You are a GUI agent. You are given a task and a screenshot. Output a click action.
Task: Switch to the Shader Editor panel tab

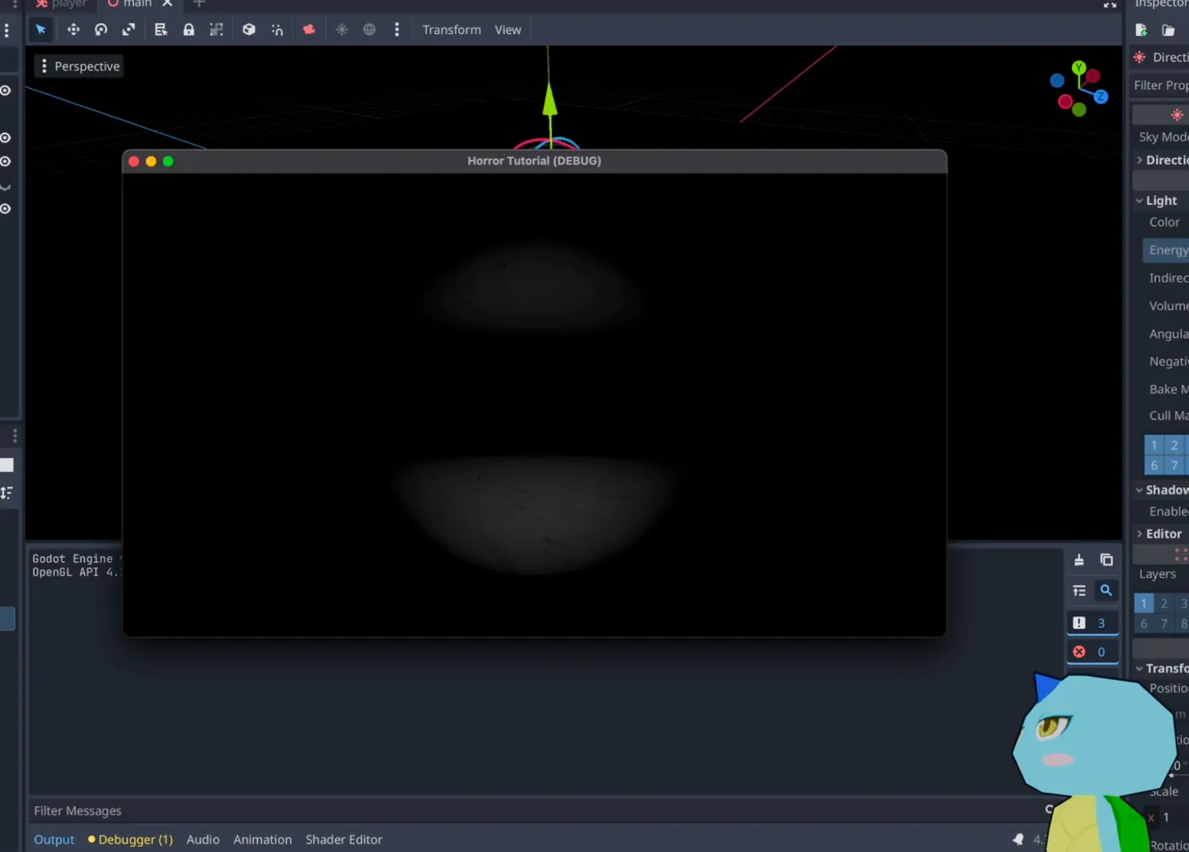[343, 840]
